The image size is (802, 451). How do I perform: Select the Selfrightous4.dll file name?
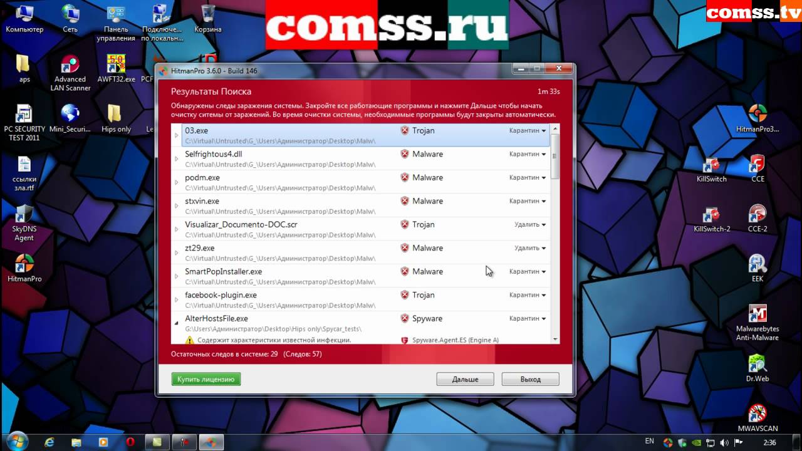214,154
